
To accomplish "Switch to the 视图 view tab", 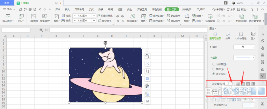I will tap(120, 10).
